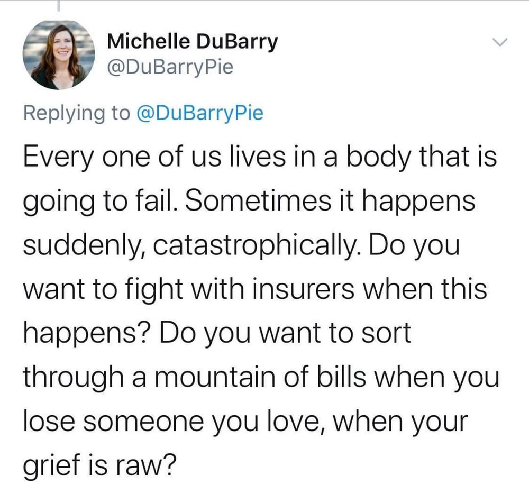Open Michelle DuBarry's profile picture
This screenshot has height=494, width=529.
click(x=59, y=55)
